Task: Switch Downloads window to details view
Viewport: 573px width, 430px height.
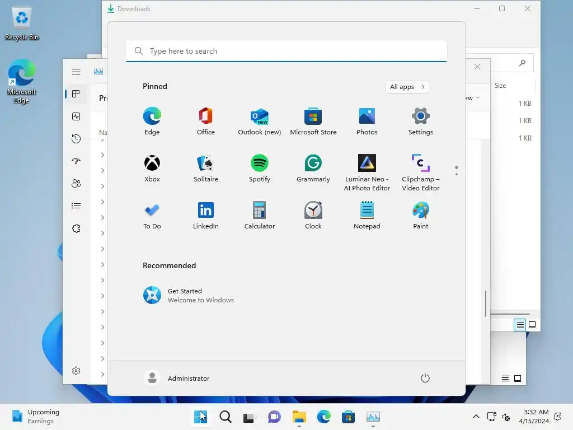Action: click(520, 325)
